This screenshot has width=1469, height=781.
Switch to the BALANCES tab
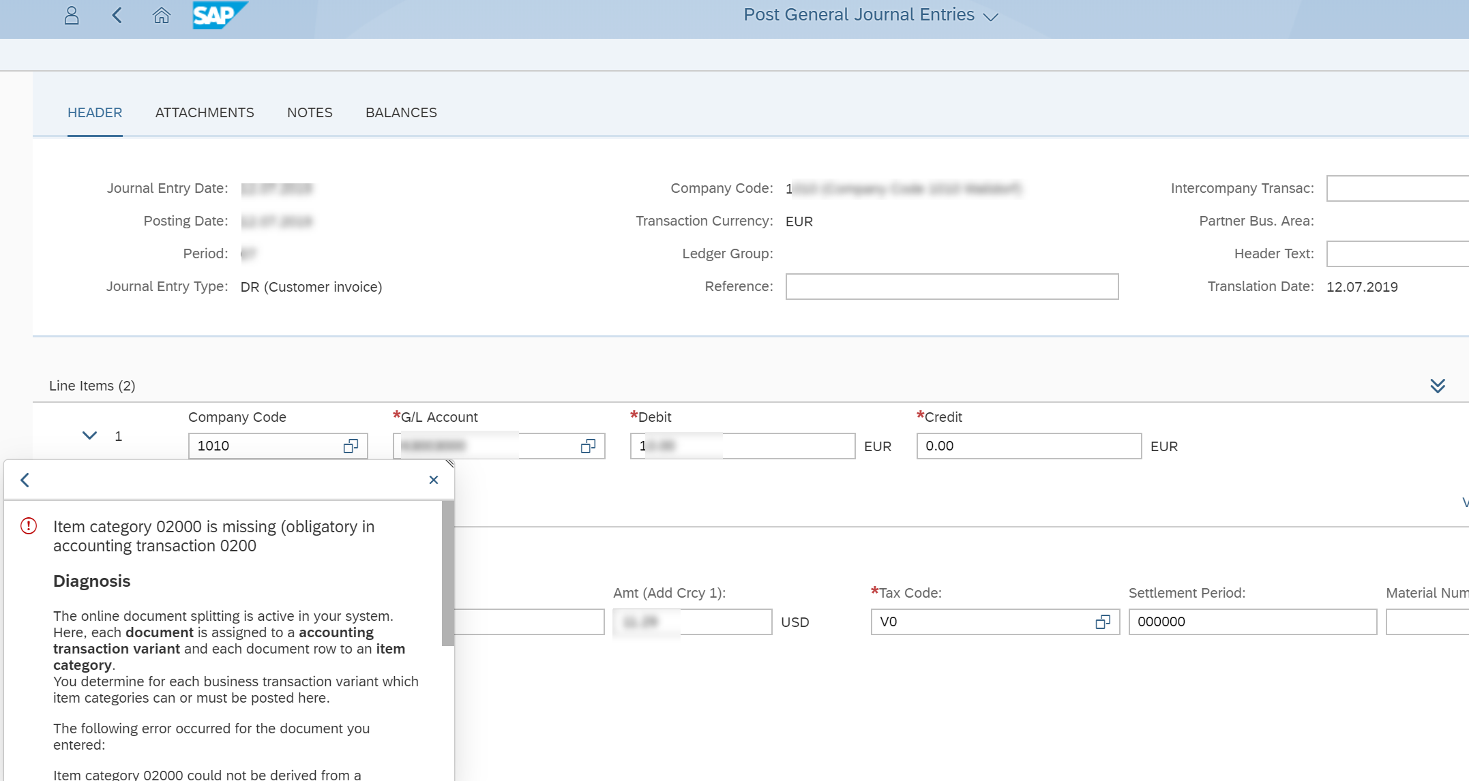pos(401,113)
